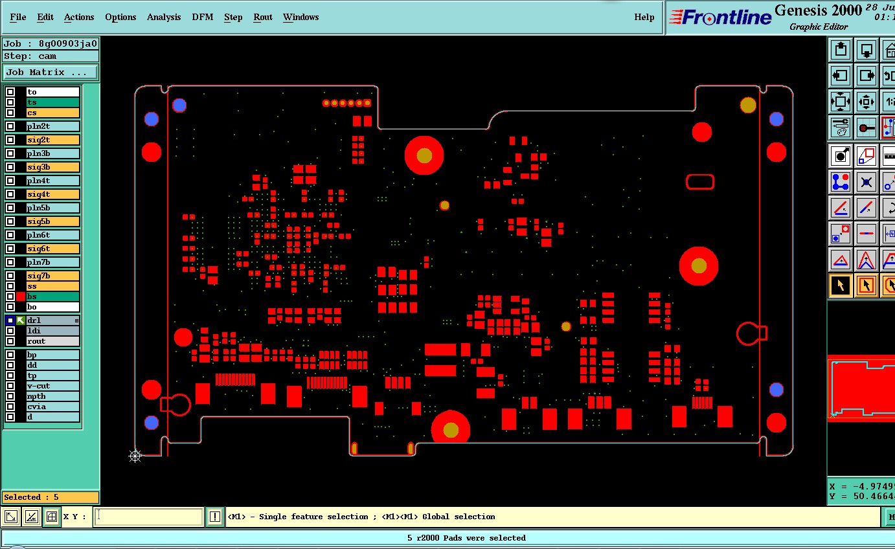895x549 pixels.
Task: Select the pln6t layer name
Action: pyautogui.click(x=52, y=235)
